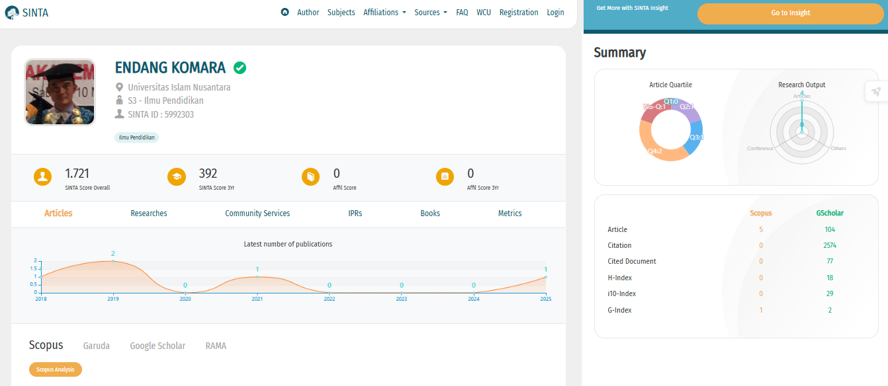Click the GScholar article count 104
The width and height of the screenshot is (888, 386).
[x=830, y=229]
